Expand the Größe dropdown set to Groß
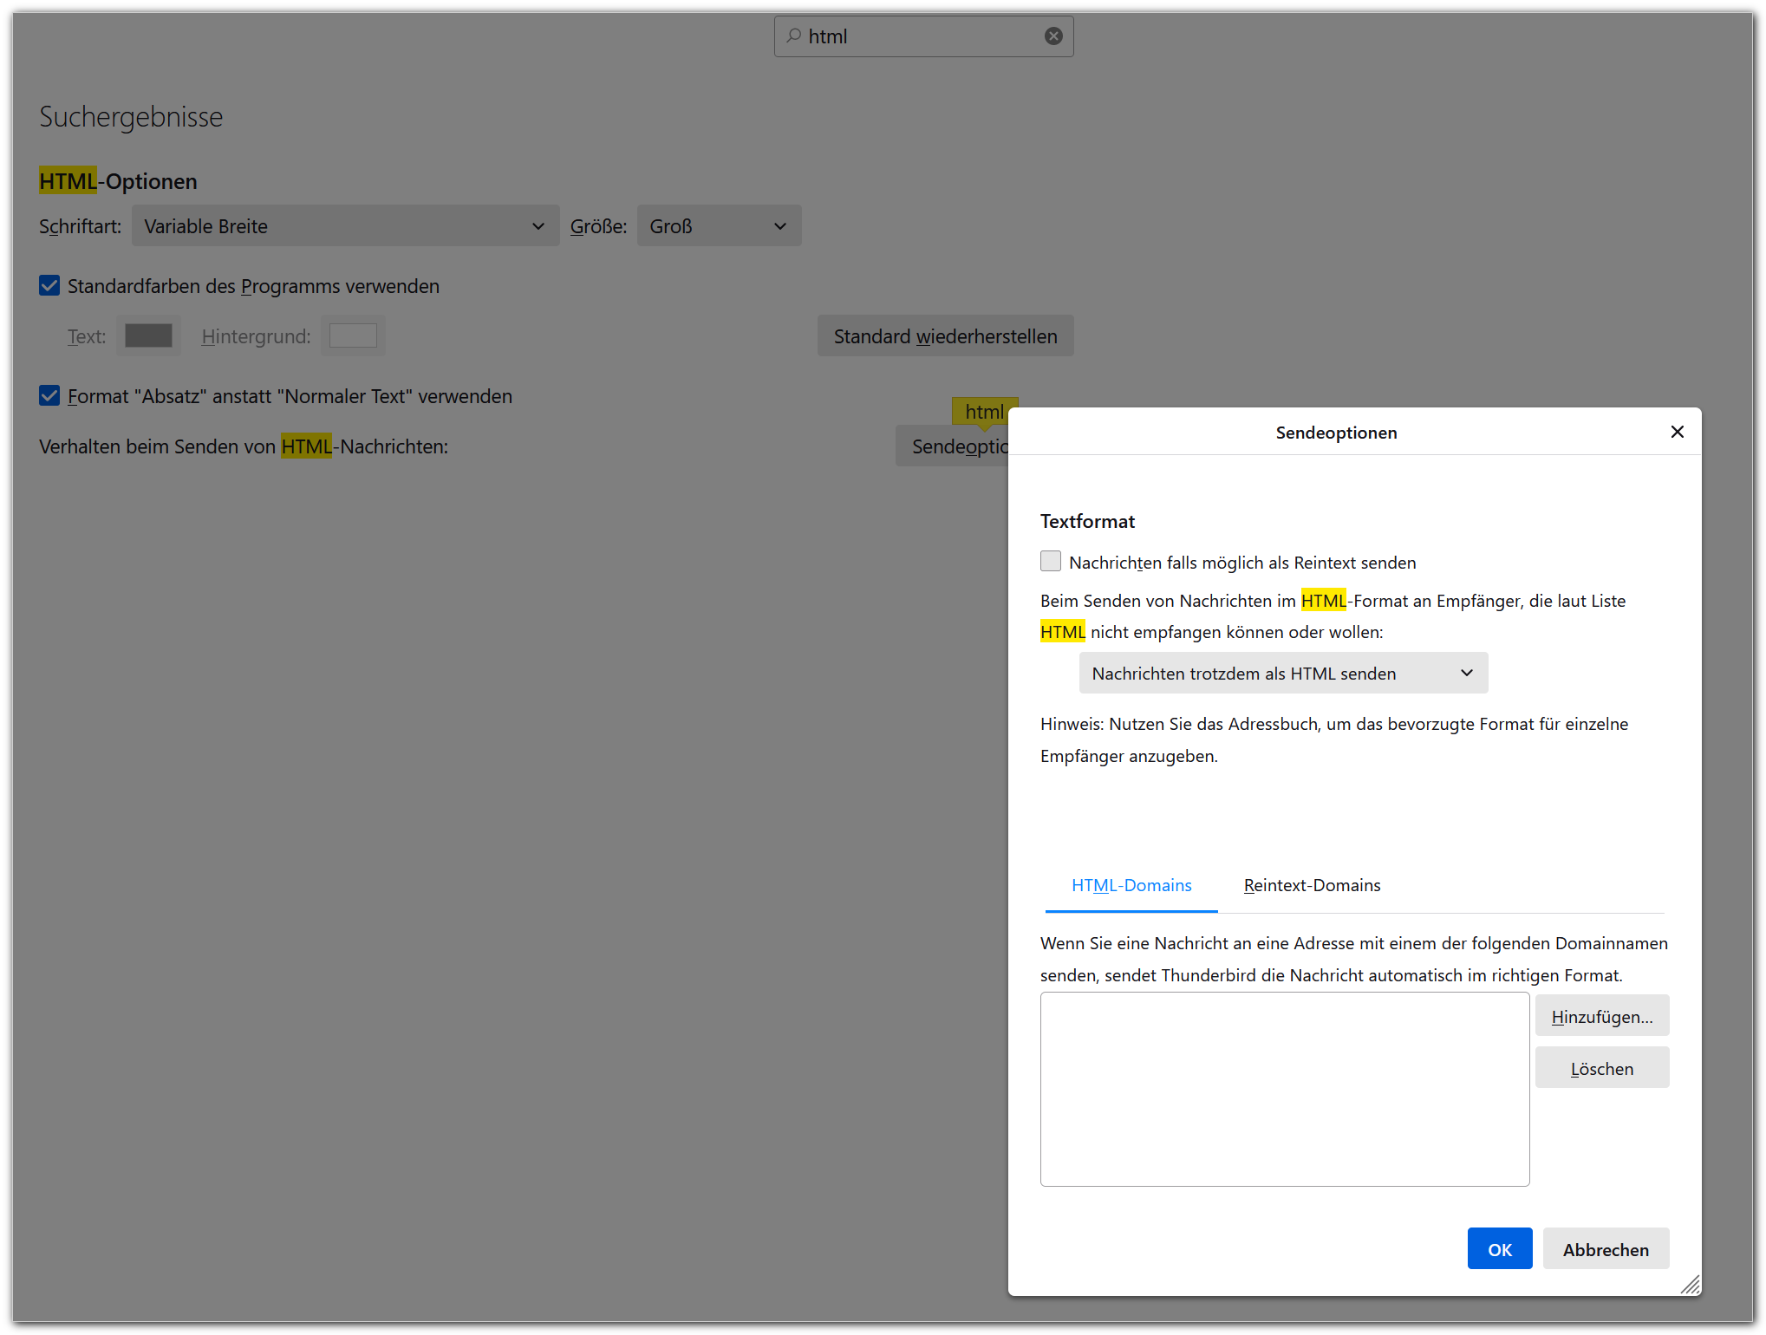The width and height of the screenshot is (1766, 1335). coord(718,226)
